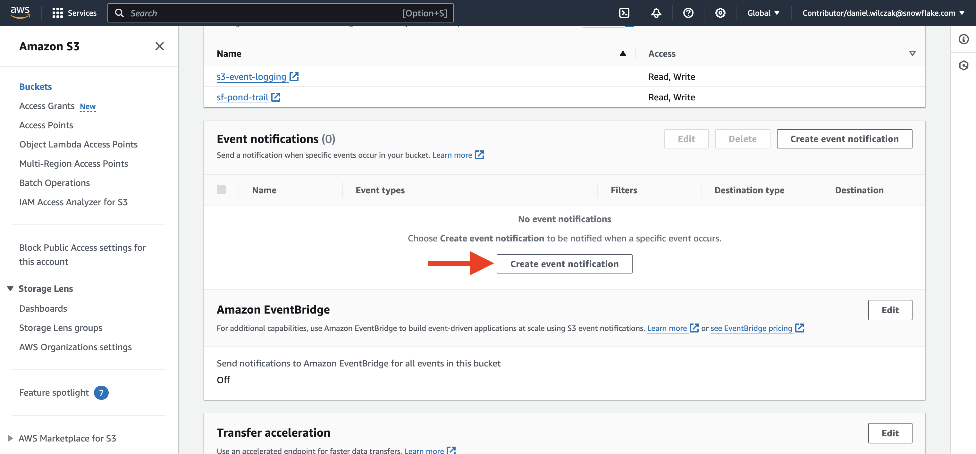The image size is (976, 454).
Task: Click the info panel icon at right
Action: click(963, 39)
